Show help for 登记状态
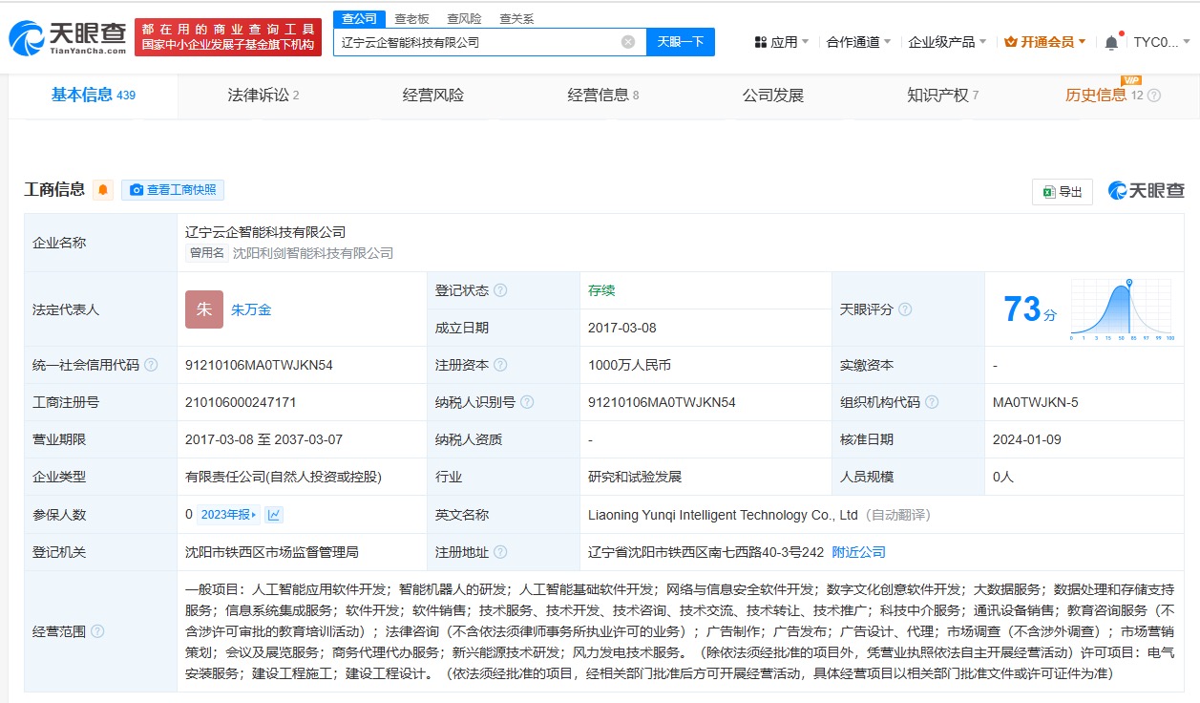1200x703 pixels. pyautogui.click(x=500, y=290)
